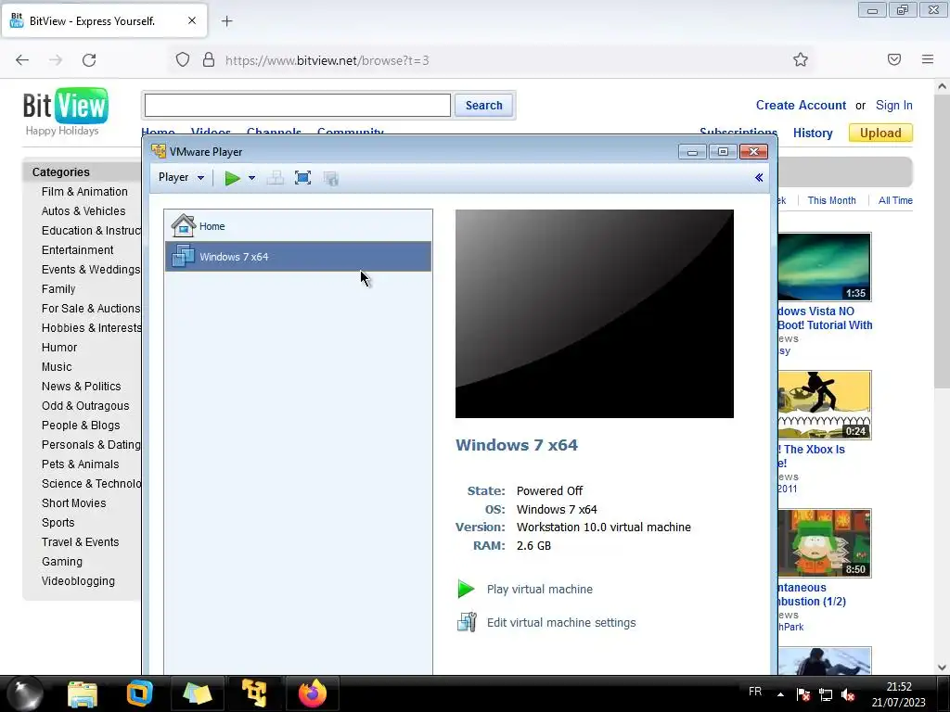This screenshot has height=712, width=950.
Task: Open Pets & Animals category
Action: [80, 464]
